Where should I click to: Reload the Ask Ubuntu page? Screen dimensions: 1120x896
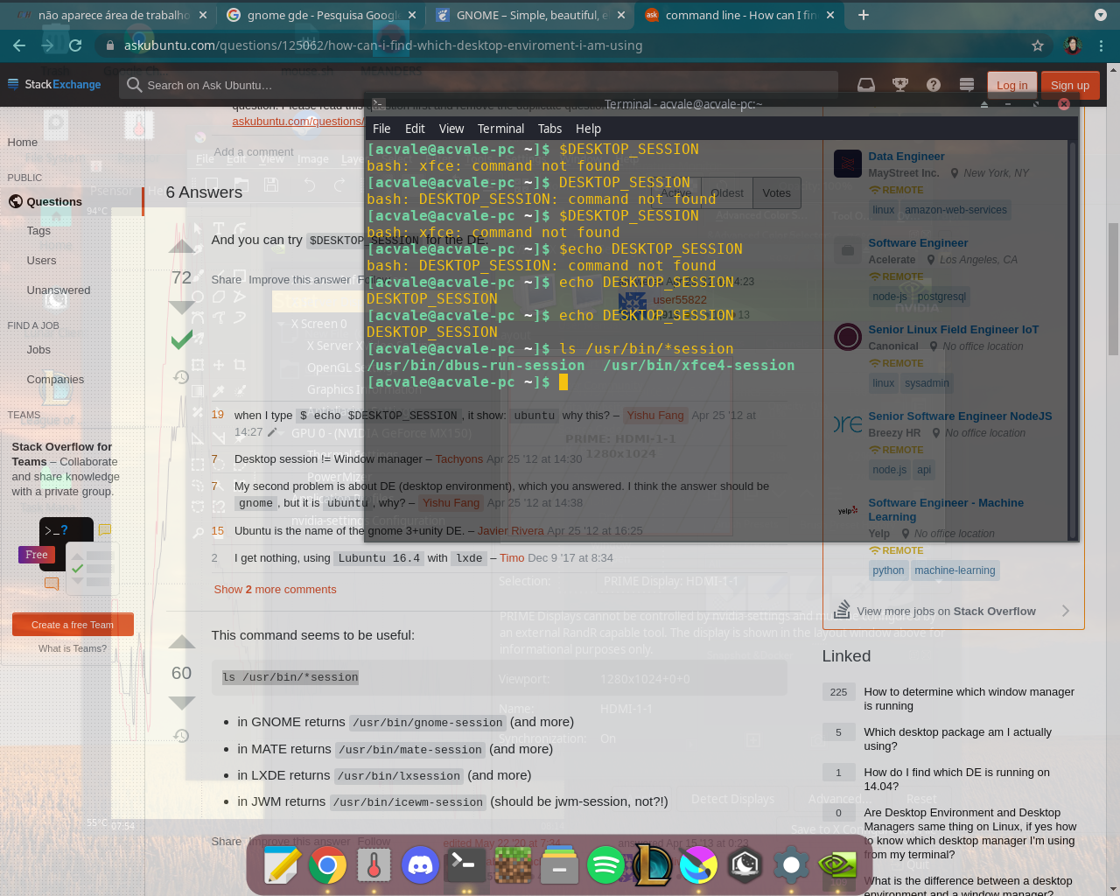click(75, 45)
